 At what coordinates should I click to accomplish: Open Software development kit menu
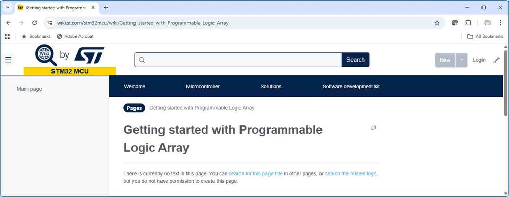coord(351,87)
